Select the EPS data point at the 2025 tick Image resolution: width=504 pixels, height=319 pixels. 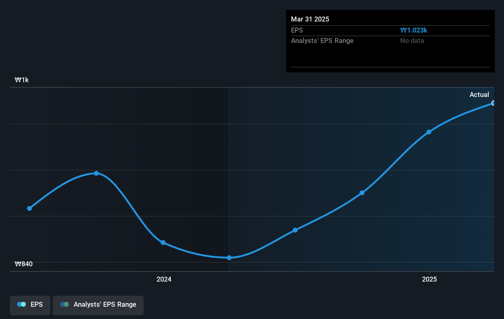(x=429, y=132)
